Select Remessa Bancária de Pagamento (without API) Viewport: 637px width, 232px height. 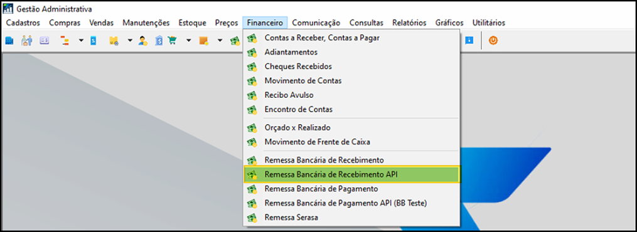(x=351, y=189)
